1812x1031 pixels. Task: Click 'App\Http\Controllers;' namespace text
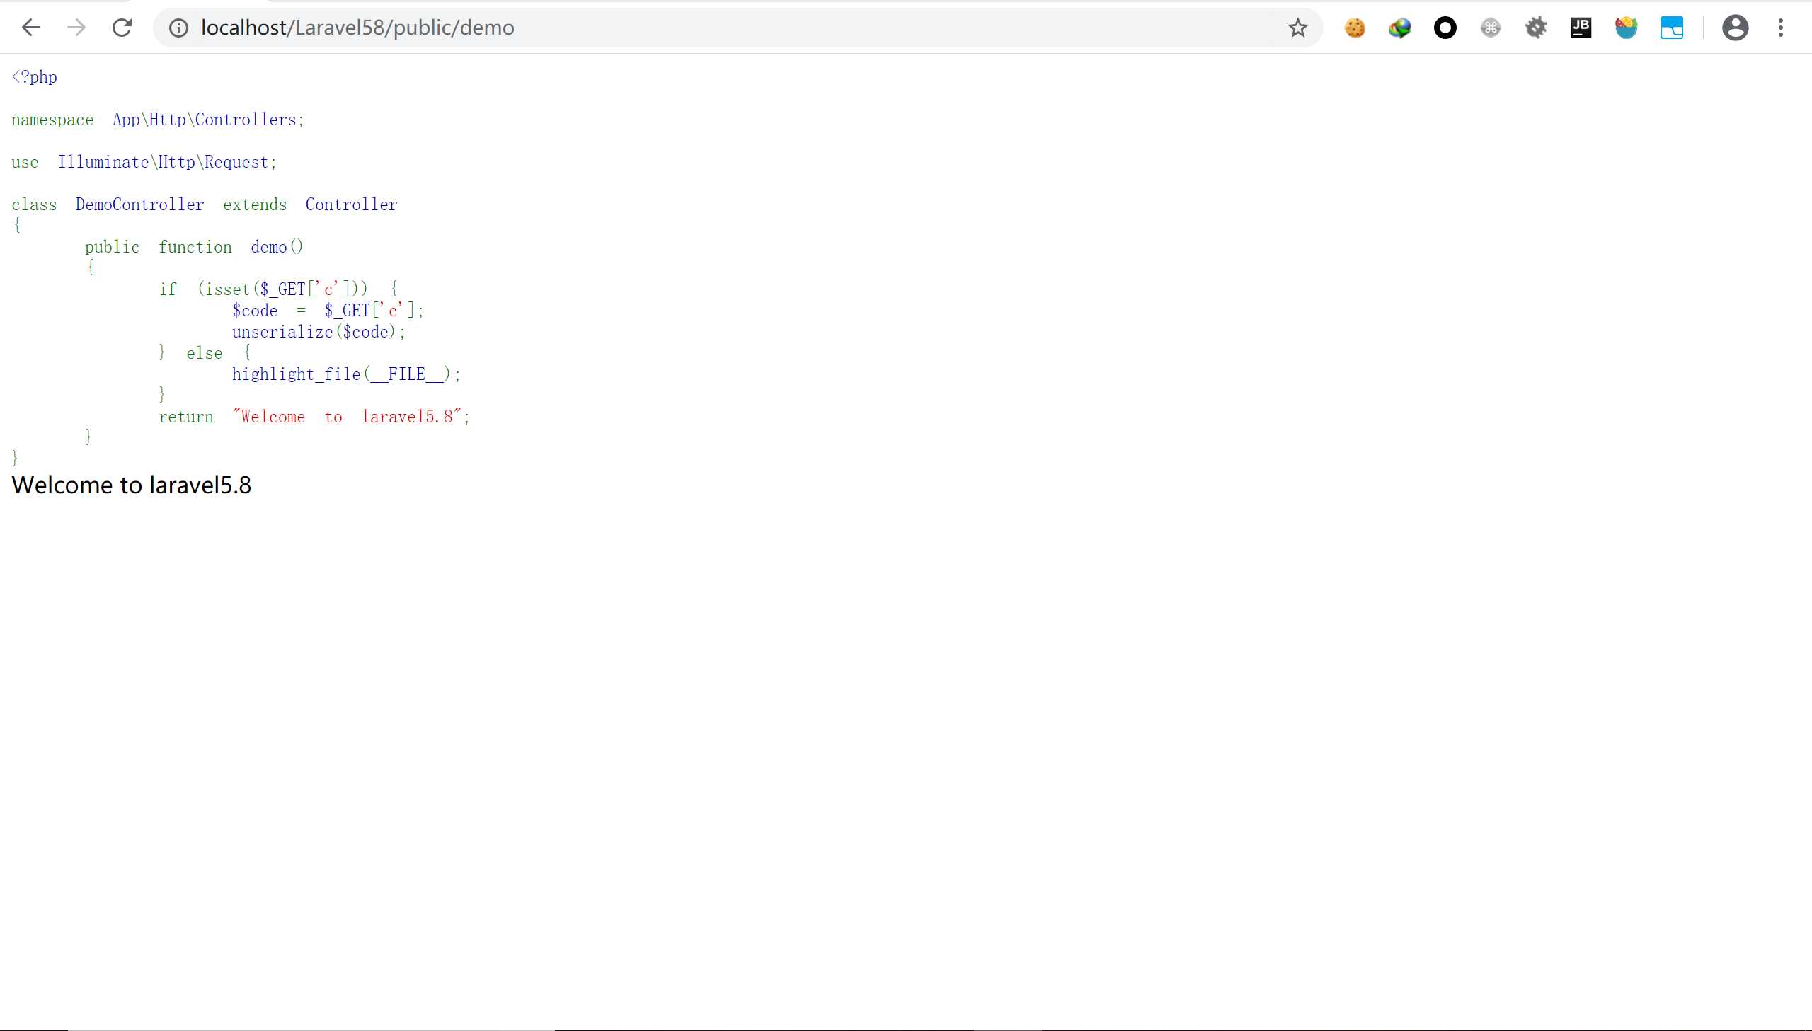click(208, 120)
